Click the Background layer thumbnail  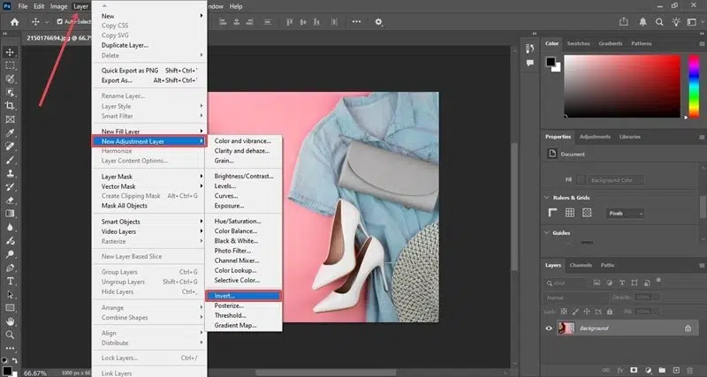point(566,328)
